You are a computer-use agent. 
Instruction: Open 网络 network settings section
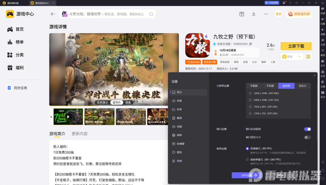click(x=188, y=135)
